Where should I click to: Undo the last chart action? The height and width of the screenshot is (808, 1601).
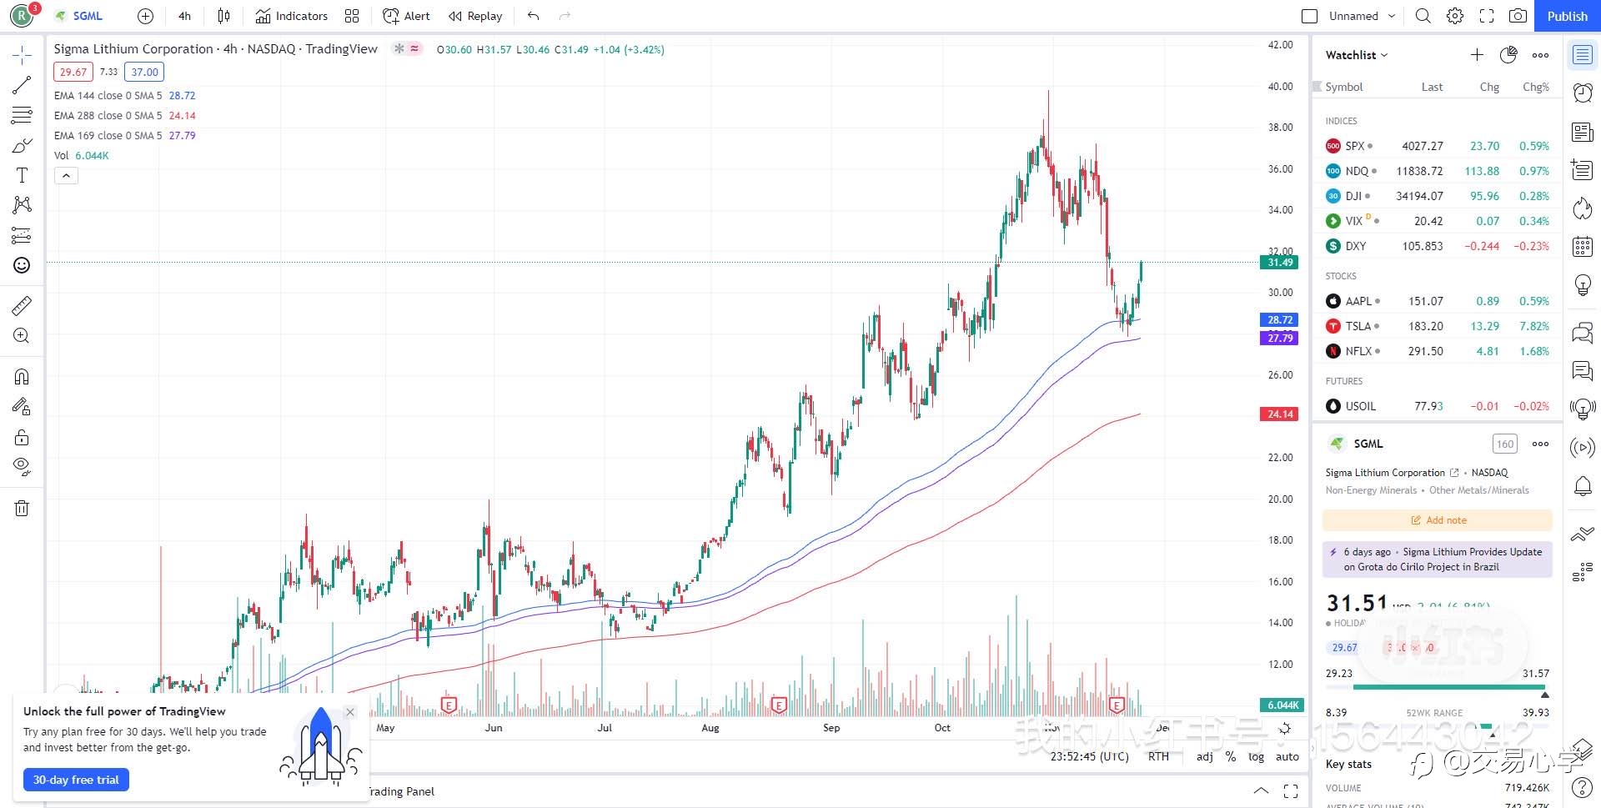click(534, 16)
